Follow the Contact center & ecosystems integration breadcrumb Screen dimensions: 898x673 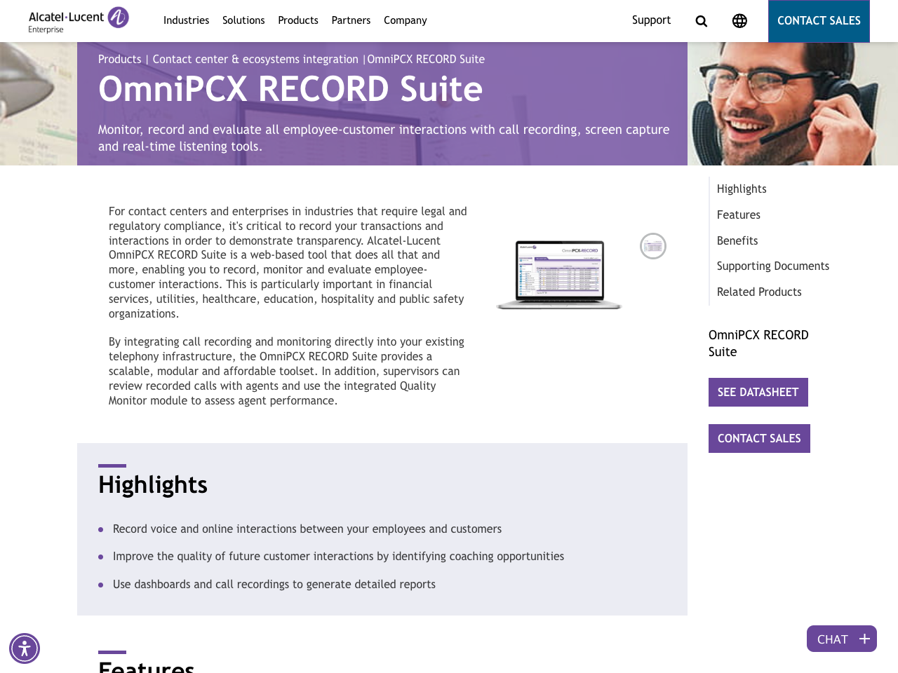tap(255, 60)
